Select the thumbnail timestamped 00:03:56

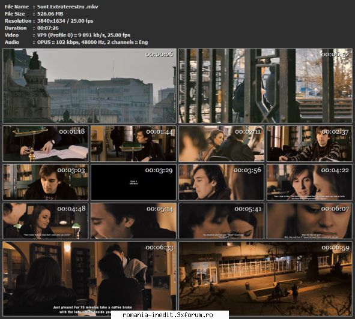(221, 182)
